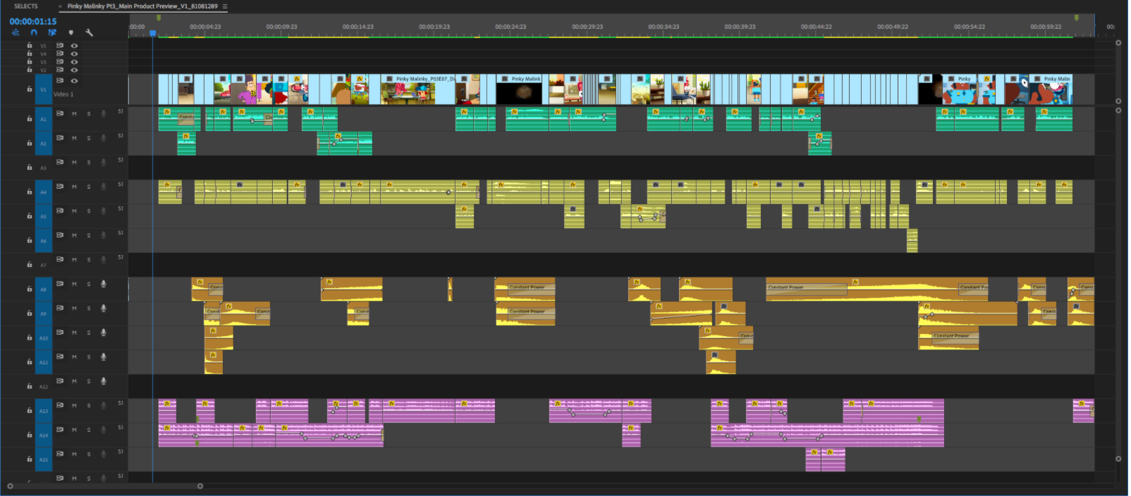Hide track V1 with eye icon
The width and height of the screenshot is (1131, 496).
(74, 81)
